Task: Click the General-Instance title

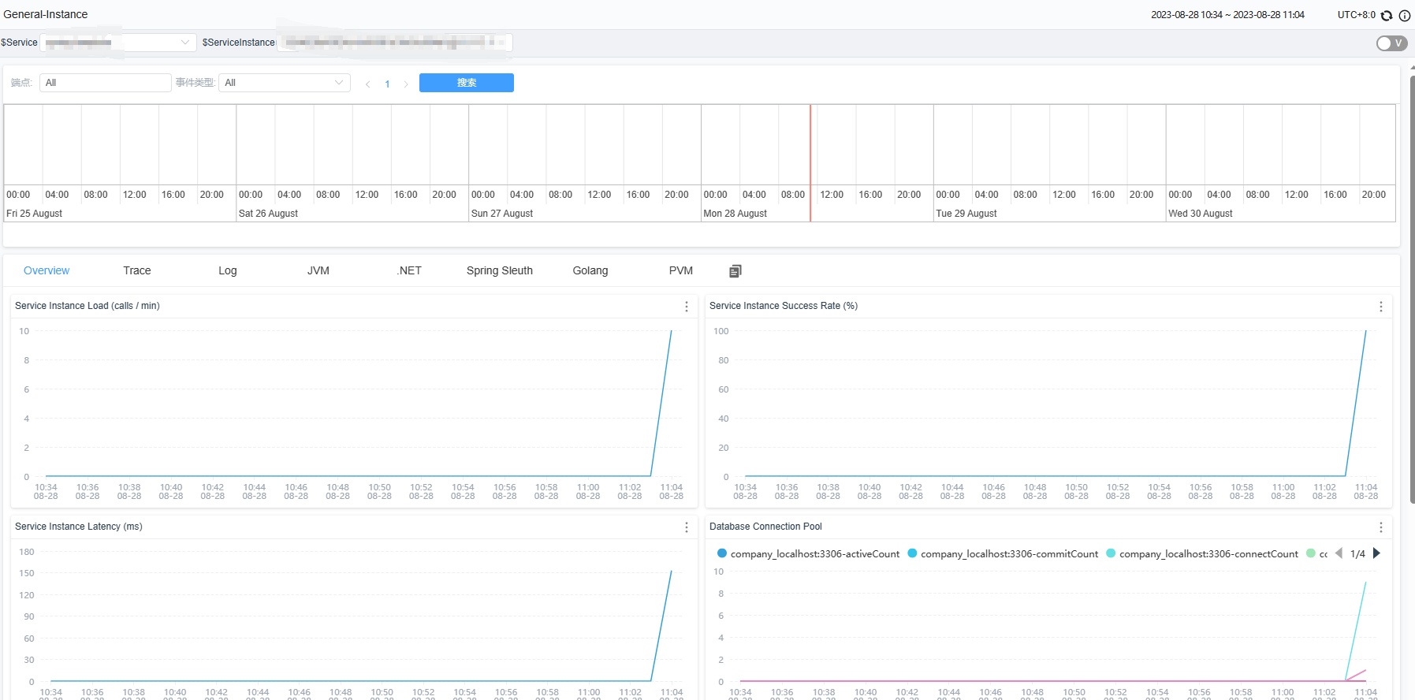Action: point(46,14)
